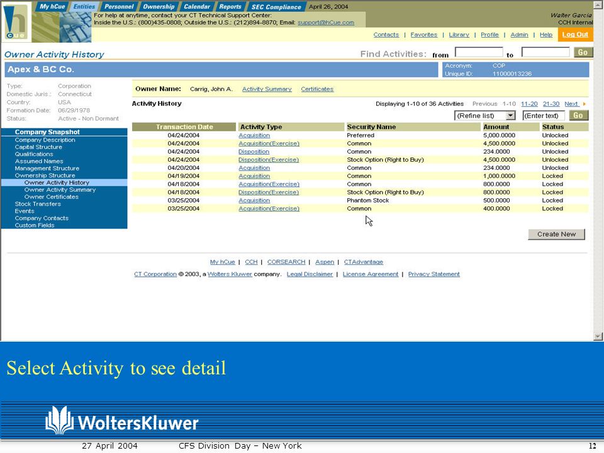Click the Security Name column header
Viewport: 604px width, 453px height.
tap(413, 126)
